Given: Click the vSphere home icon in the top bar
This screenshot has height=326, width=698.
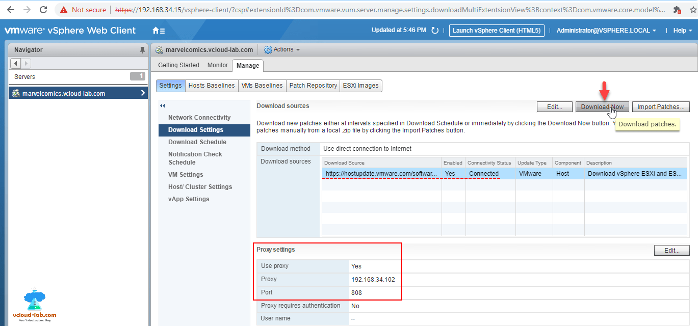Looking at the screenshot, I should pyautogui.click(x=156, y=30).
